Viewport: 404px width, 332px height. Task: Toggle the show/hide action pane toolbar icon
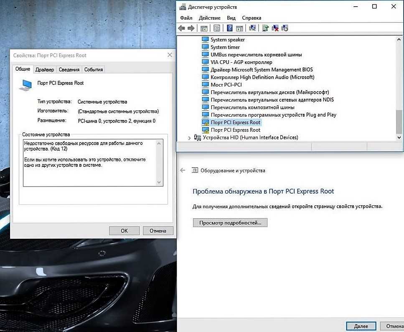(239, 28)
